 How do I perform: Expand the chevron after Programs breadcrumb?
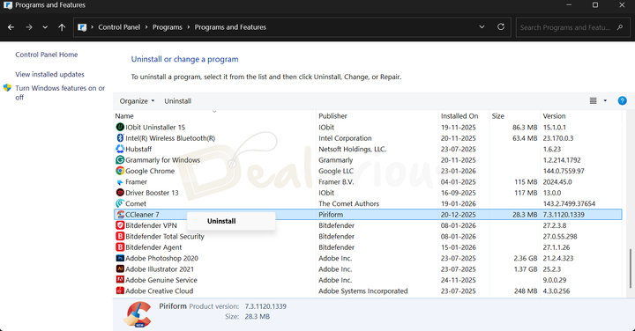(x=189, y=27)
